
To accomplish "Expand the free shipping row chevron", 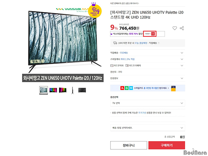I will (182, 53).
